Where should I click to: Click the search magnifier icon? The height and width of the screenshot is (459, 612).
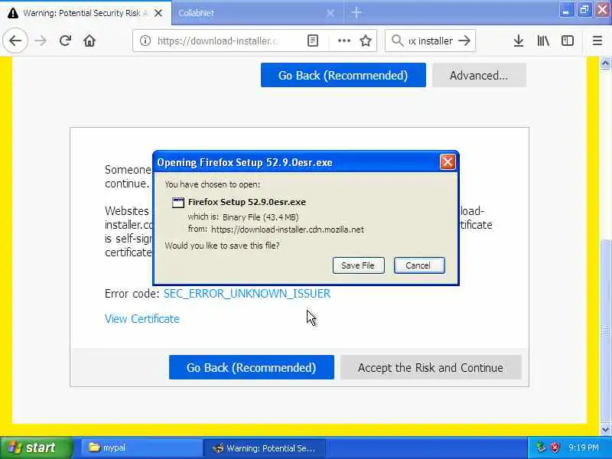[397, 41]
